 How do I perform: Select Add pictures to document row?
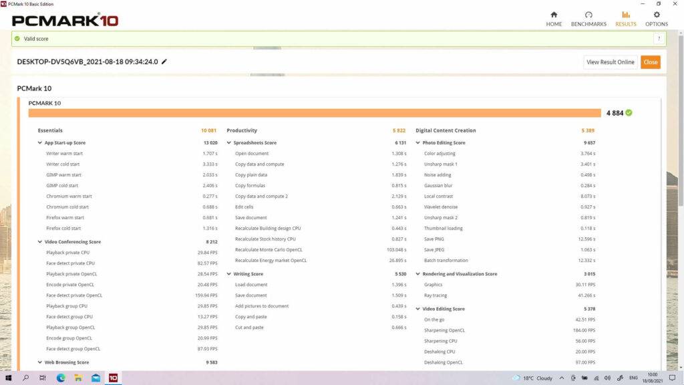(321, 306)
